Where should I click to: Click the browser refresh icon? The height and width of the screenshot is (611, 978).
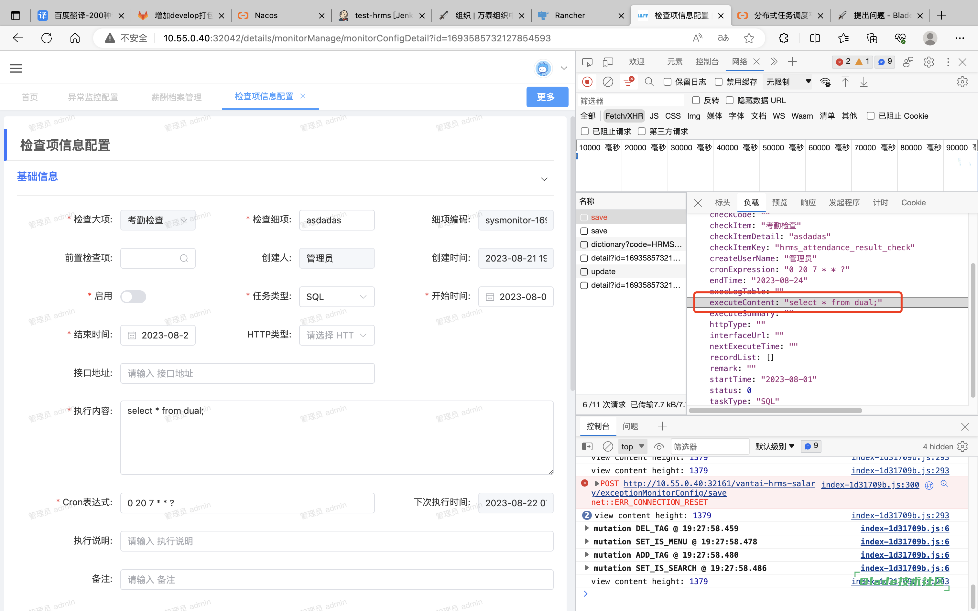tap(47, 38)
